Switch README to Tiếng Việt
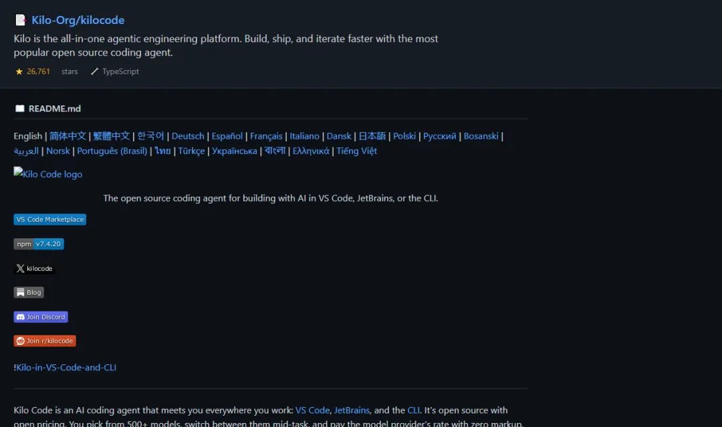The width and height of the screenshot is (722, 427). point(356,151)
